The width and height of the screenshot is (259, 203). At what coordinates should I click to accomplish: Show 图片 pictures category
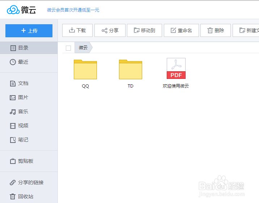(x=29, y=97)
